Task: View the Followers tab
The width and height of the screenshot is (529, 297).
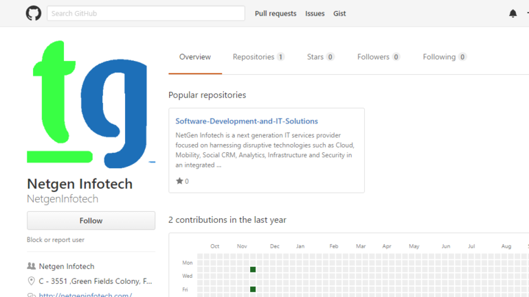Action: (x=379, y=57)
